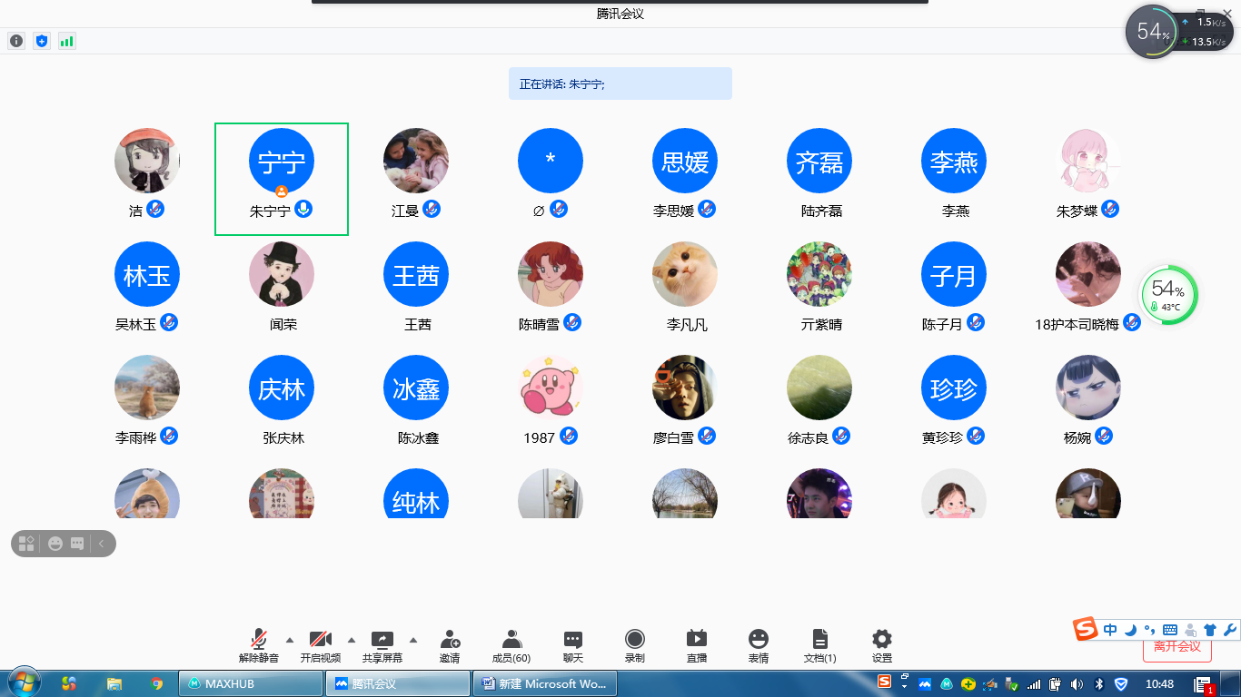Open 设置 settings gear
The image size is (1241, 697).
click(x=882, y=645)
